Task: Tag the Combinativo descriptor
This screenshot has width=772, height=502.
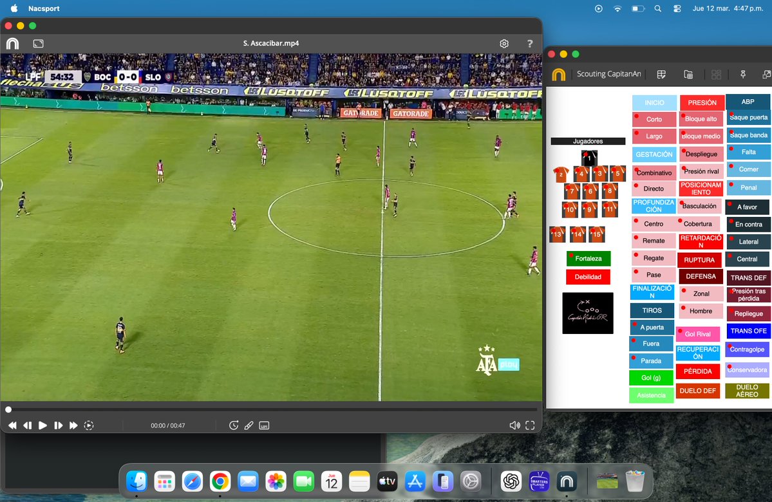Action: point(654,172)
